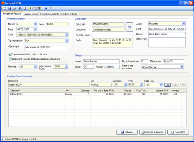This screenshot has width=194, height=142.
Task: Open the Inregistrare chitanta tab
Action: [x=50, y=14]
